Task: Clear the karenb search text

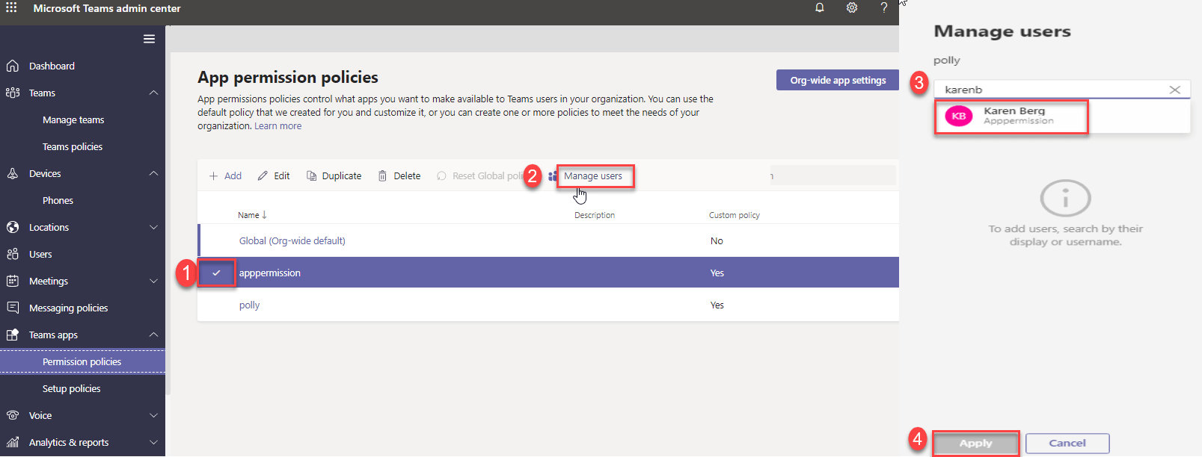Action: [1174, 90]
